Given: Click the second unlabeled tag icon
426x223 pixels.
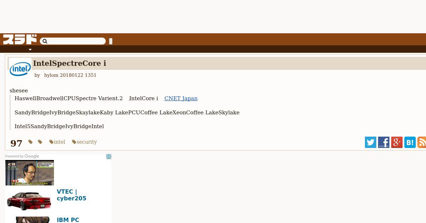Looking at the screenshot, I should click(x=40, y=142).
